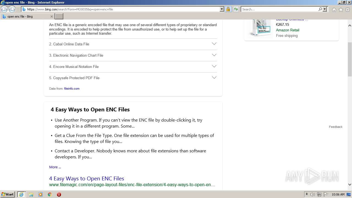Screen dimensions: 352x198
Task: Open the Windows Start menu
Action: (8, 194)
